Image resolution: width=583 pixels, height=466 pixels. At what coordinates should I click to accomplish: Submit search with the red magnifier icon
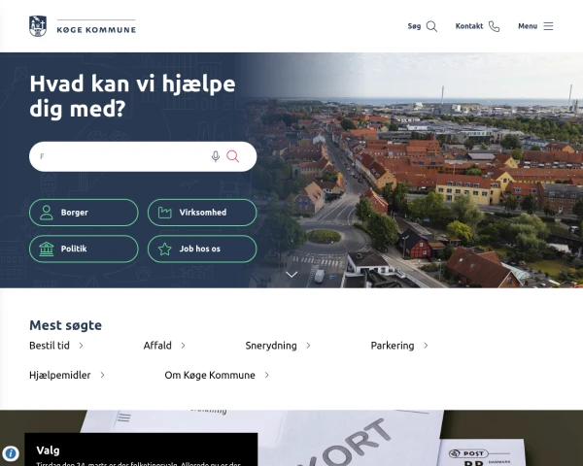[x=233, y=156]
